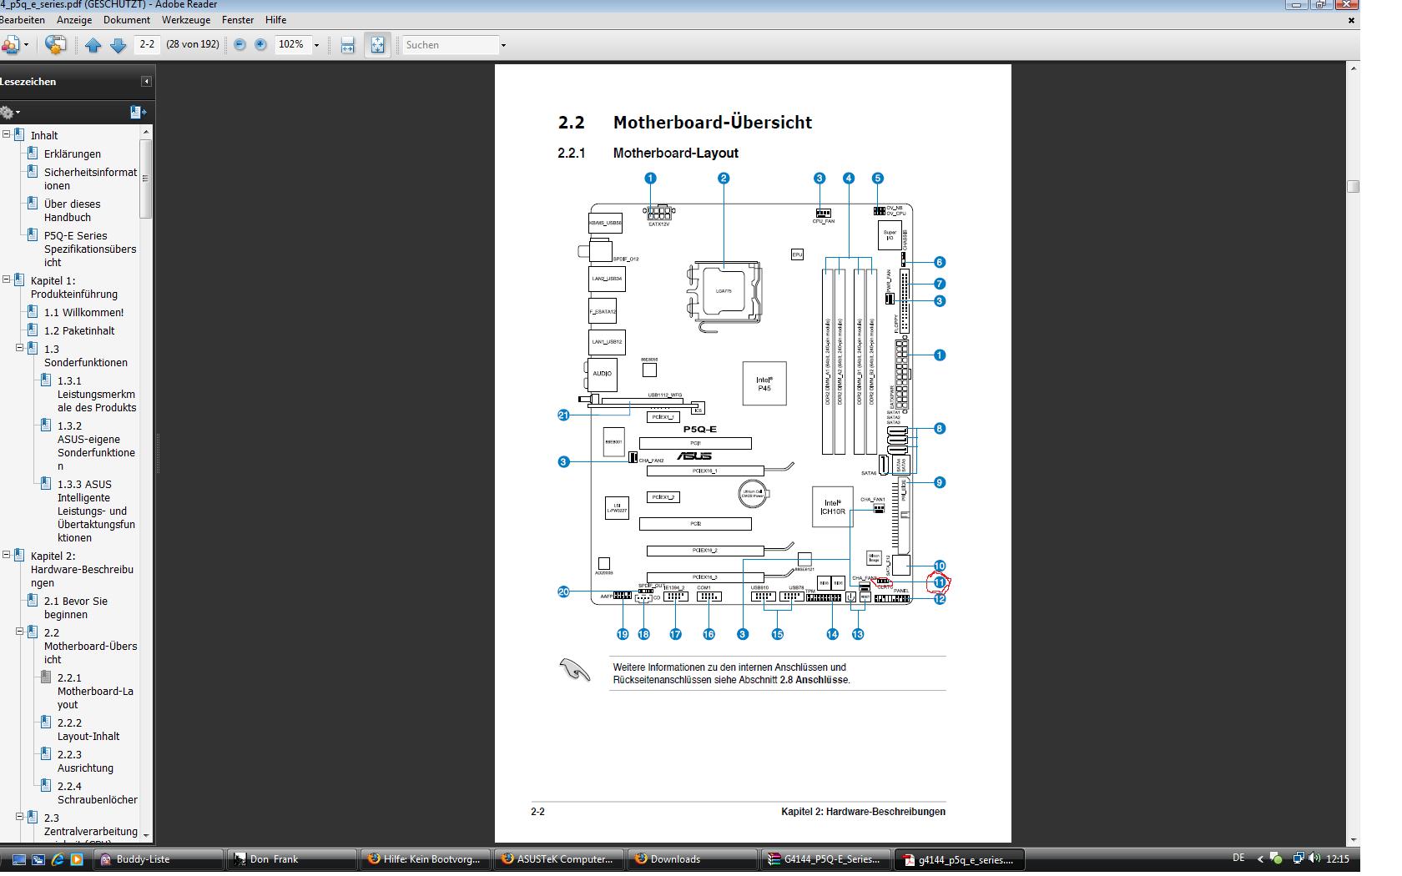The height and width of the screenshot is (876, 1402).
Task: Switch to Firefox Downloads taskbar window
Action: [x=693, y=859]
